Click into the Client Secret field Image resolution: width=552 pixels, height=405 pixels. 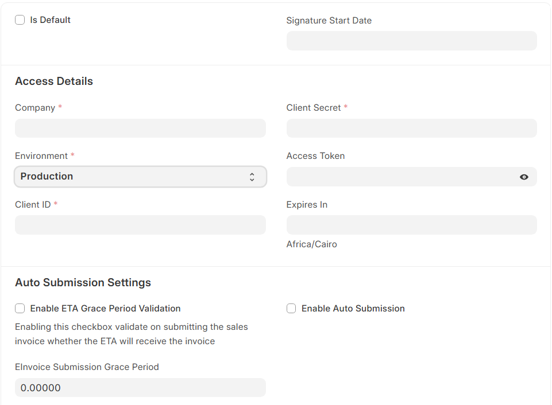tap(411, 128)
